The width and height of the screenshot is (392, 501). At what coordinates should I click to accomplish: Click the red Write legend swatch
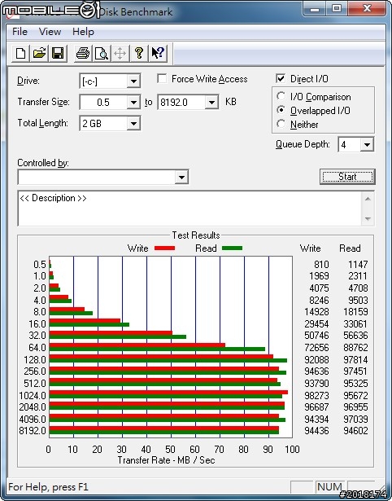coord(164,248)
